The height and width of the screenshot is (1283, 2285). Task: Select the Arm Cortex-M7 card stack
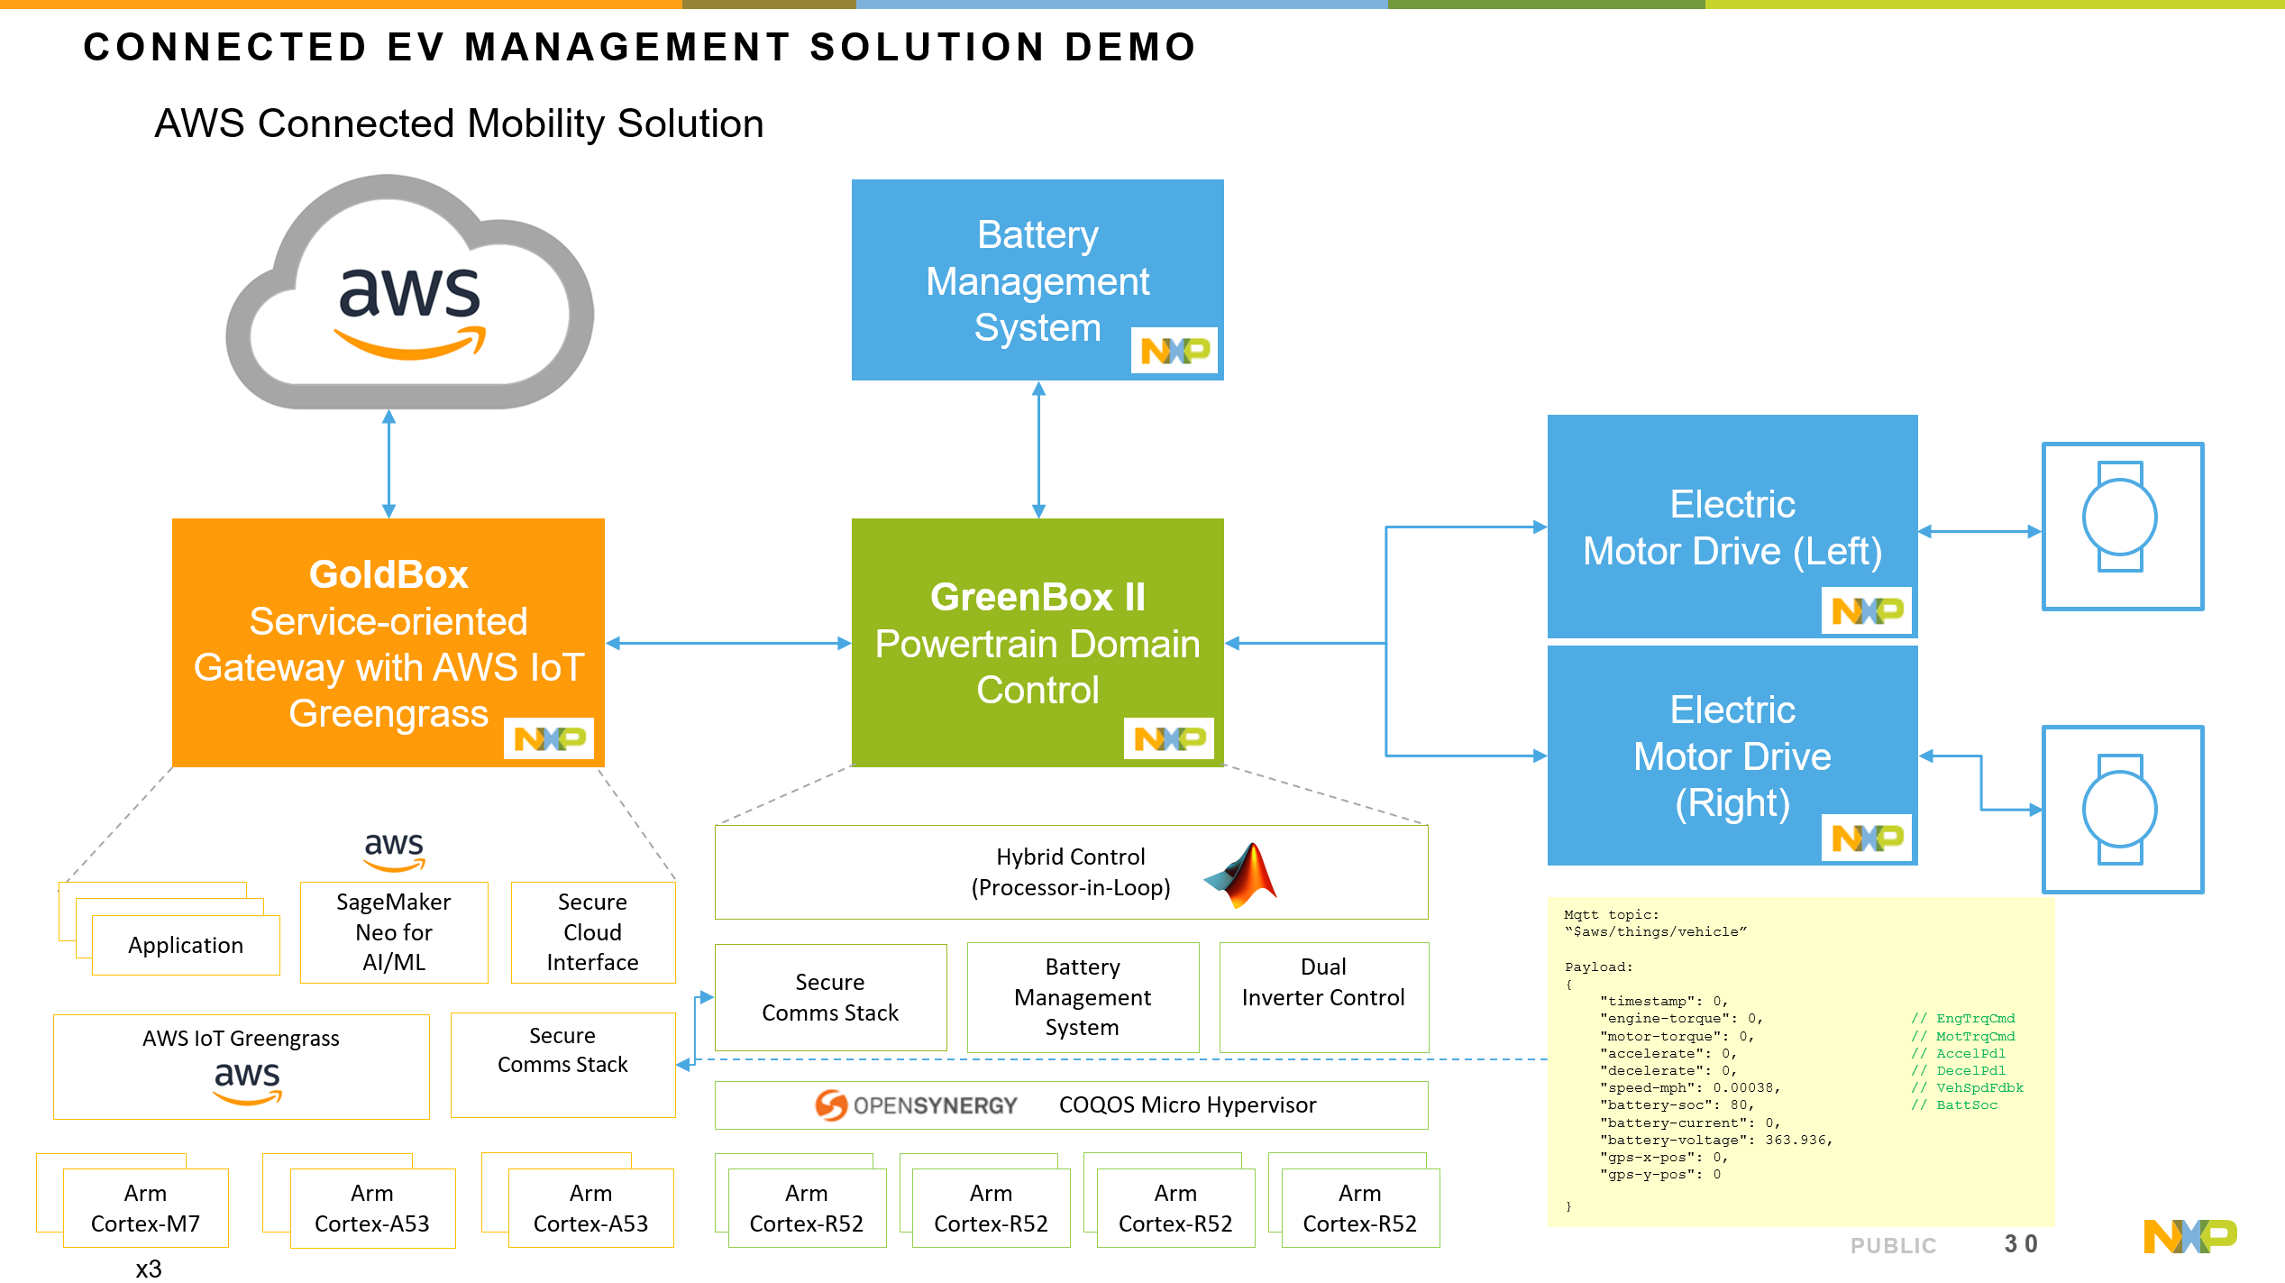click(x=144, y=1208)
